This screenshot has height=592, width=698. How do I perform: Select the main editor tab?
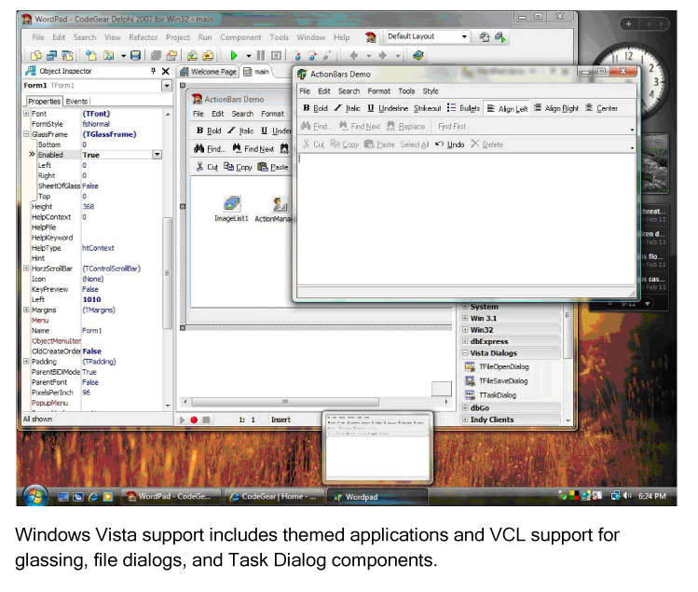click(x=256, y=71)
